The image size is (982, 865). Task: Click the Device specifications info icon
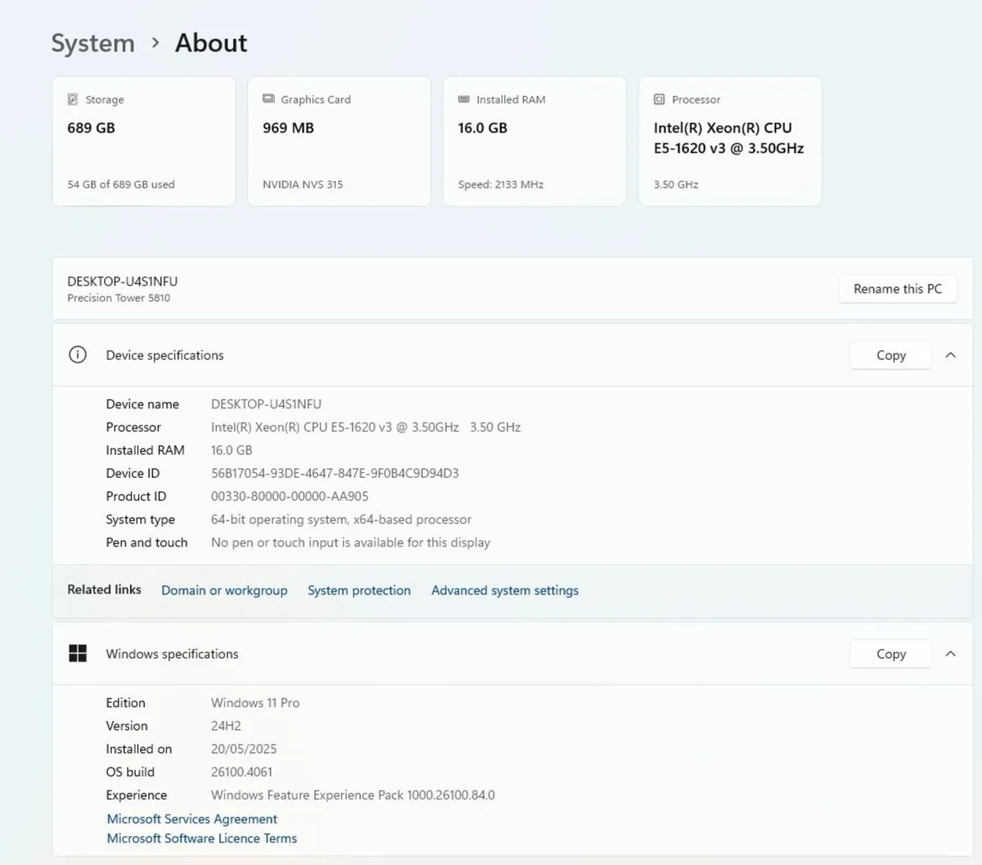pos(78,354)
